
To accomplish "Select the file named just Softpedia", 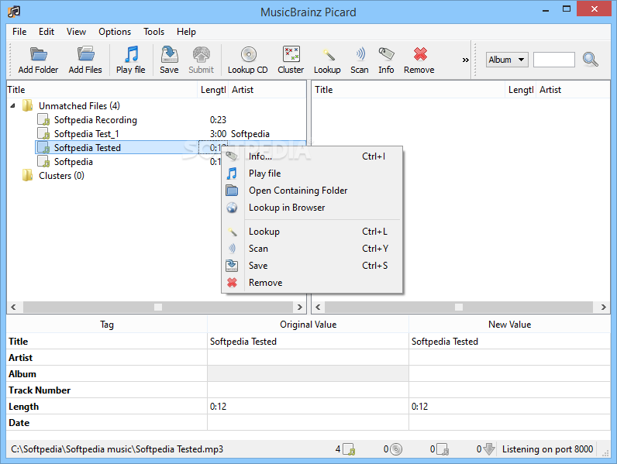I will tap(73, 162).
